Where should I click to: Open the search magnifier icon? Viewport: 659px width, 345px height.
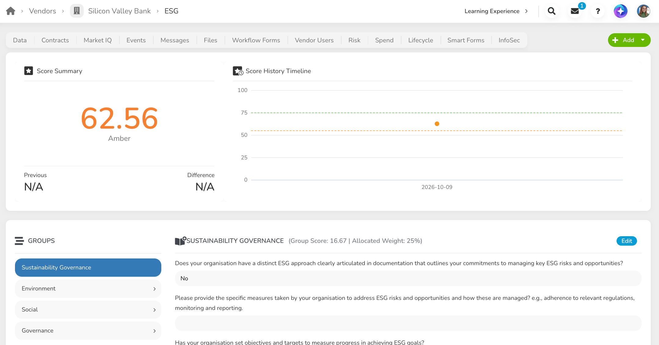[x=551, y=11]
